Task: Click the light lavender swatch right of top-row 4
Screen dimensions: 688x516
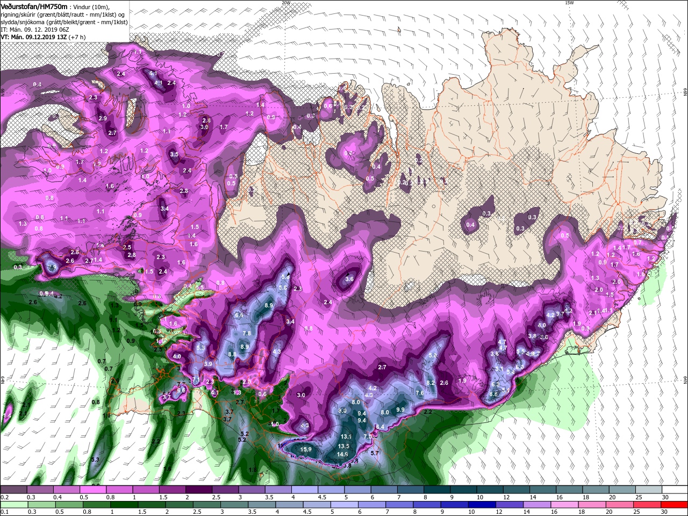Action: click(x=304, y=490)
